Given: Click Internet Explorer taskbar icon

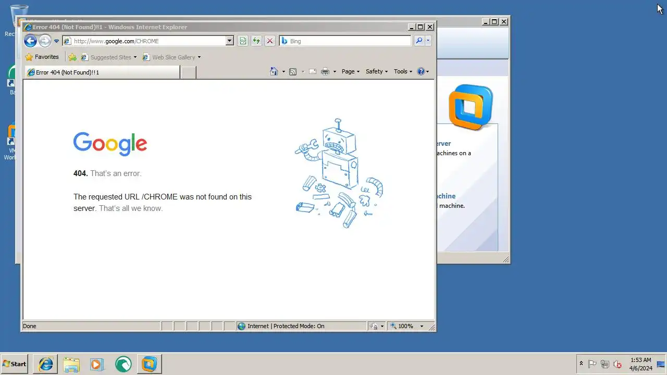Looking at the screenshot, I should (x=46, y=364).
